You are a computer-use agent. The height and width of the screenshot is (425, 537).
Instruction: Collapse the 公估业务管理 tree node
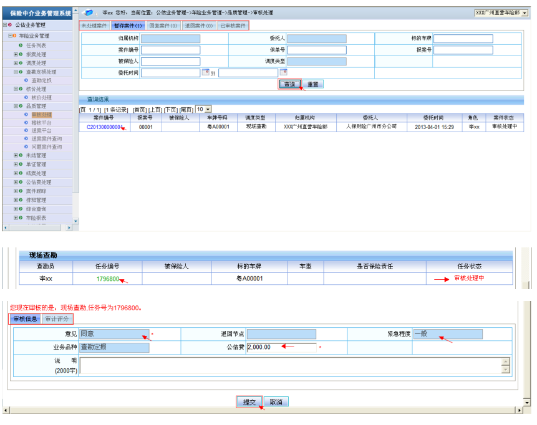coord(5,25)
